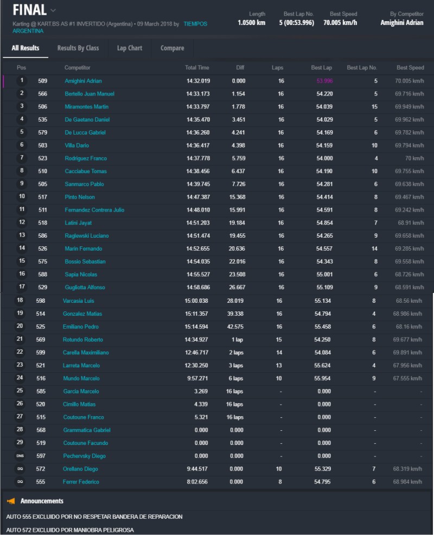
Task: Open competitor Varcasia Luis
Action: [79, 300]
